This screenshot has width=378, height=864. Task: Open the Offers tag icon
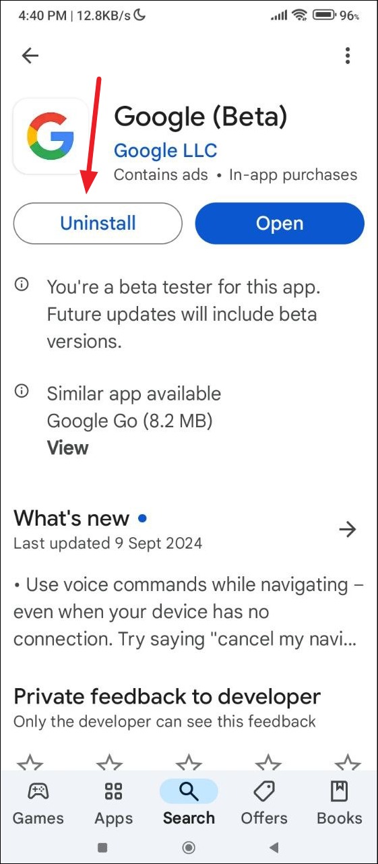264,791
